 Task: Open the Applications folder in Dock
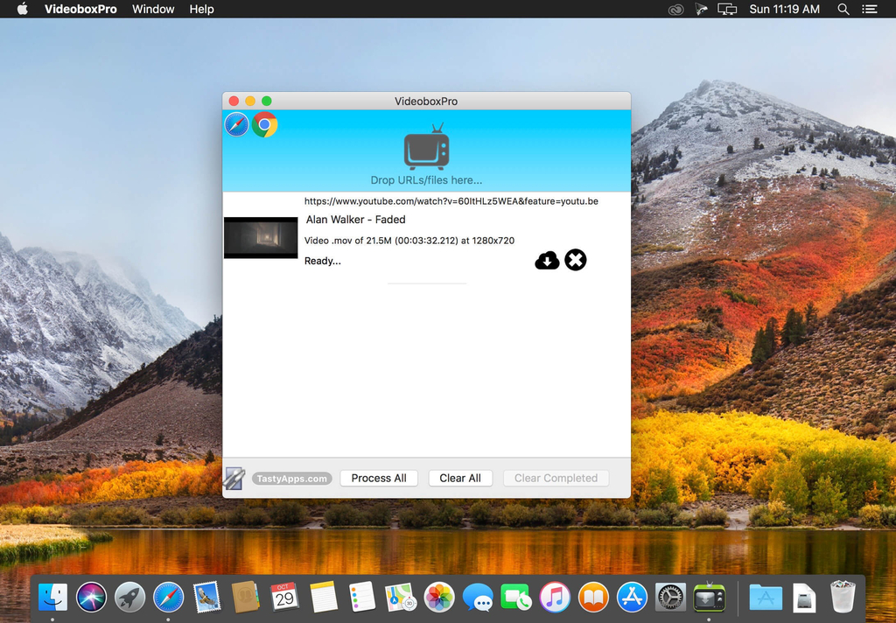click(x=766, y=598)
